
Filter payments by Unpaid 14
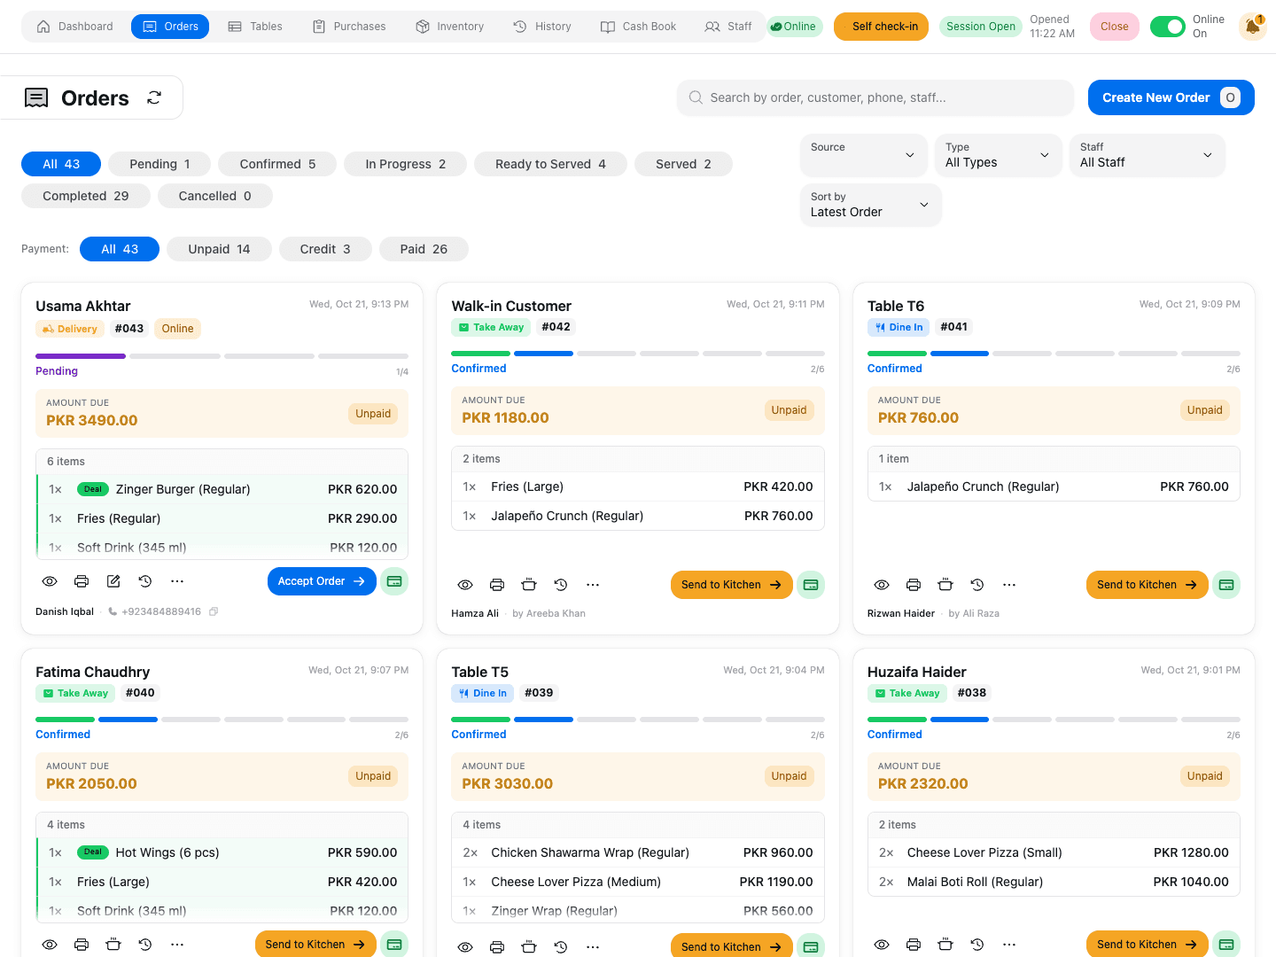click(219, 249)
